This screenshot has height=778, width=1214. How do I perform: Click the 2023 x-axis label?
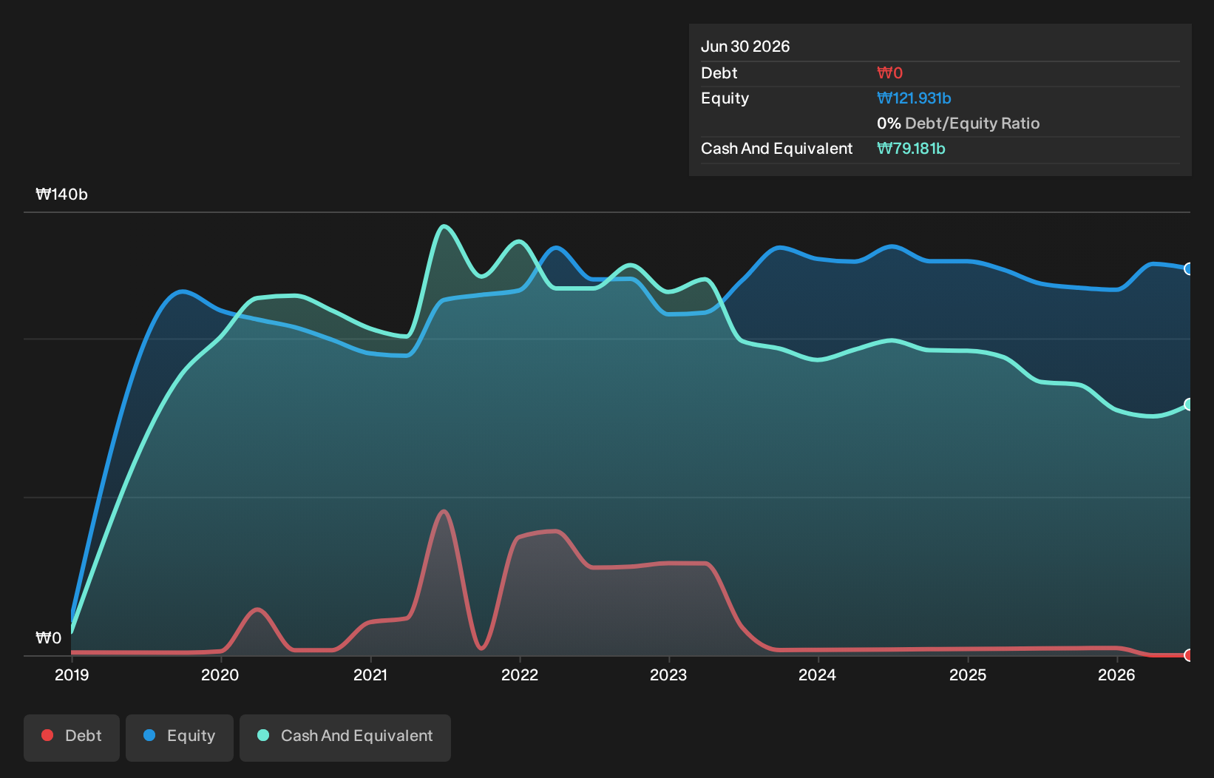[x=668, y=674]
